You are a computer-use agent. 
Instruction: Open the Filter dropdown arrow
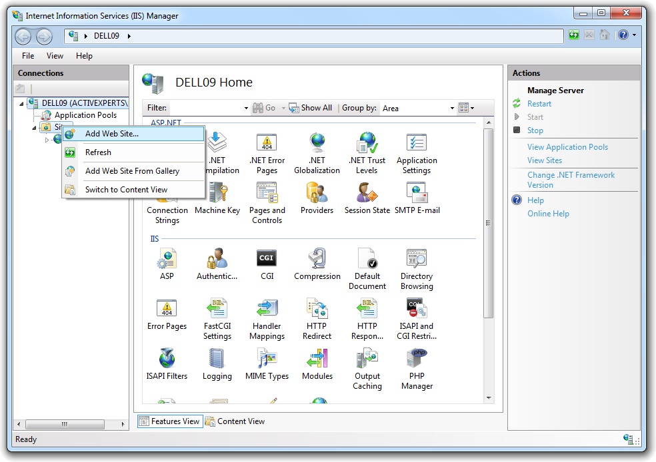click(x=246, y=109)
